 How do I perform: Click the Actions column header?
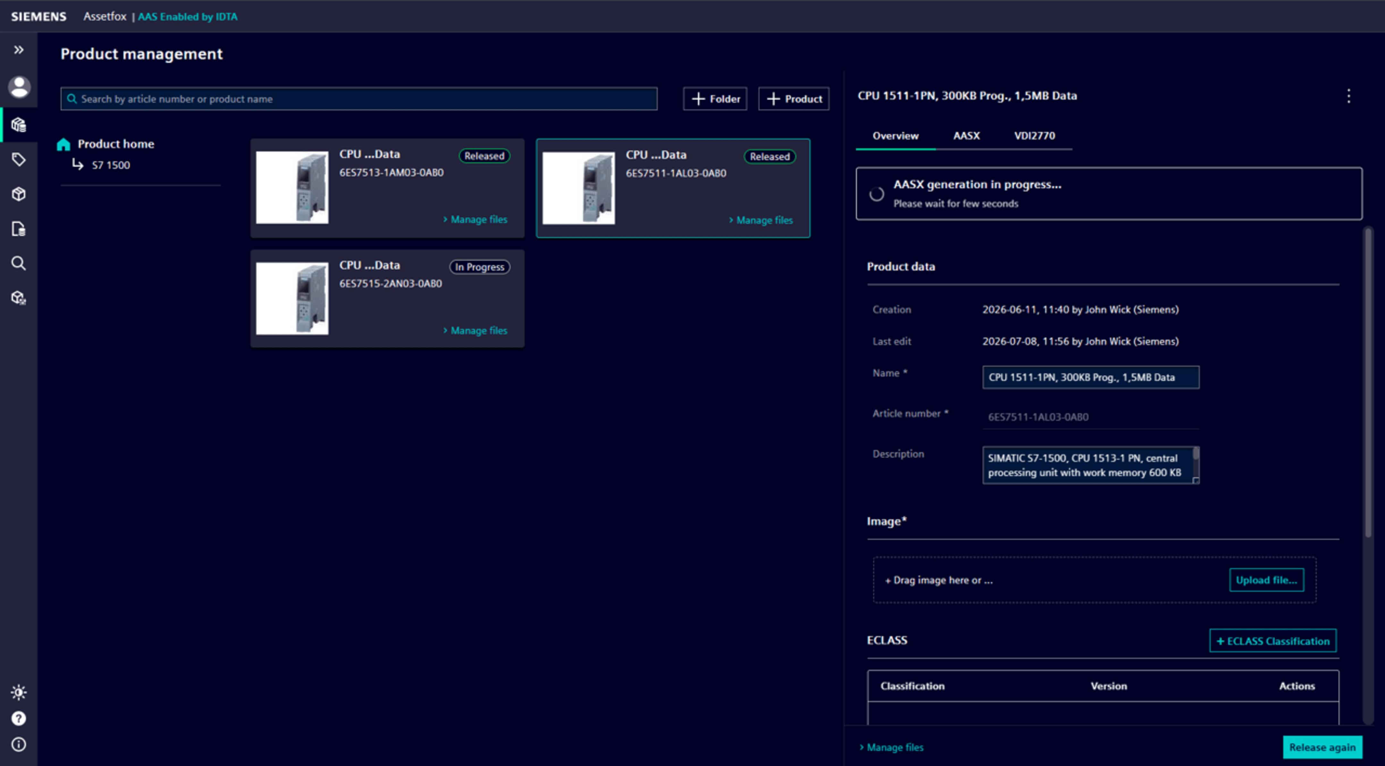tap(1297, 686)
